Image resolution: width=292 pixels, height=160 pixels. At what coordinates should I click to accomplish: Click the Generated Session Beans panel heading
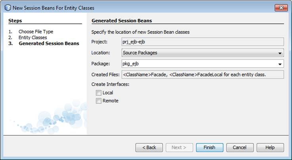pos(122,21)
